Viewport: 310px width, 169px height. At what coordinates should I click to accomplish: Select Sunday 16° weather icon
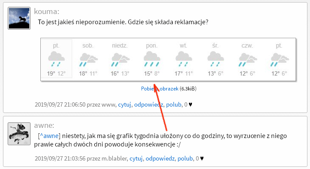(120, 59)
